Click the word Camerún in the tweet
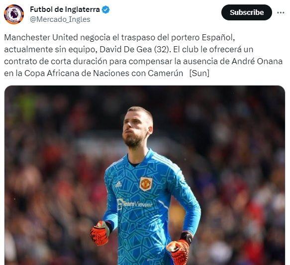 pyautogui.click(x=165, y=73)
